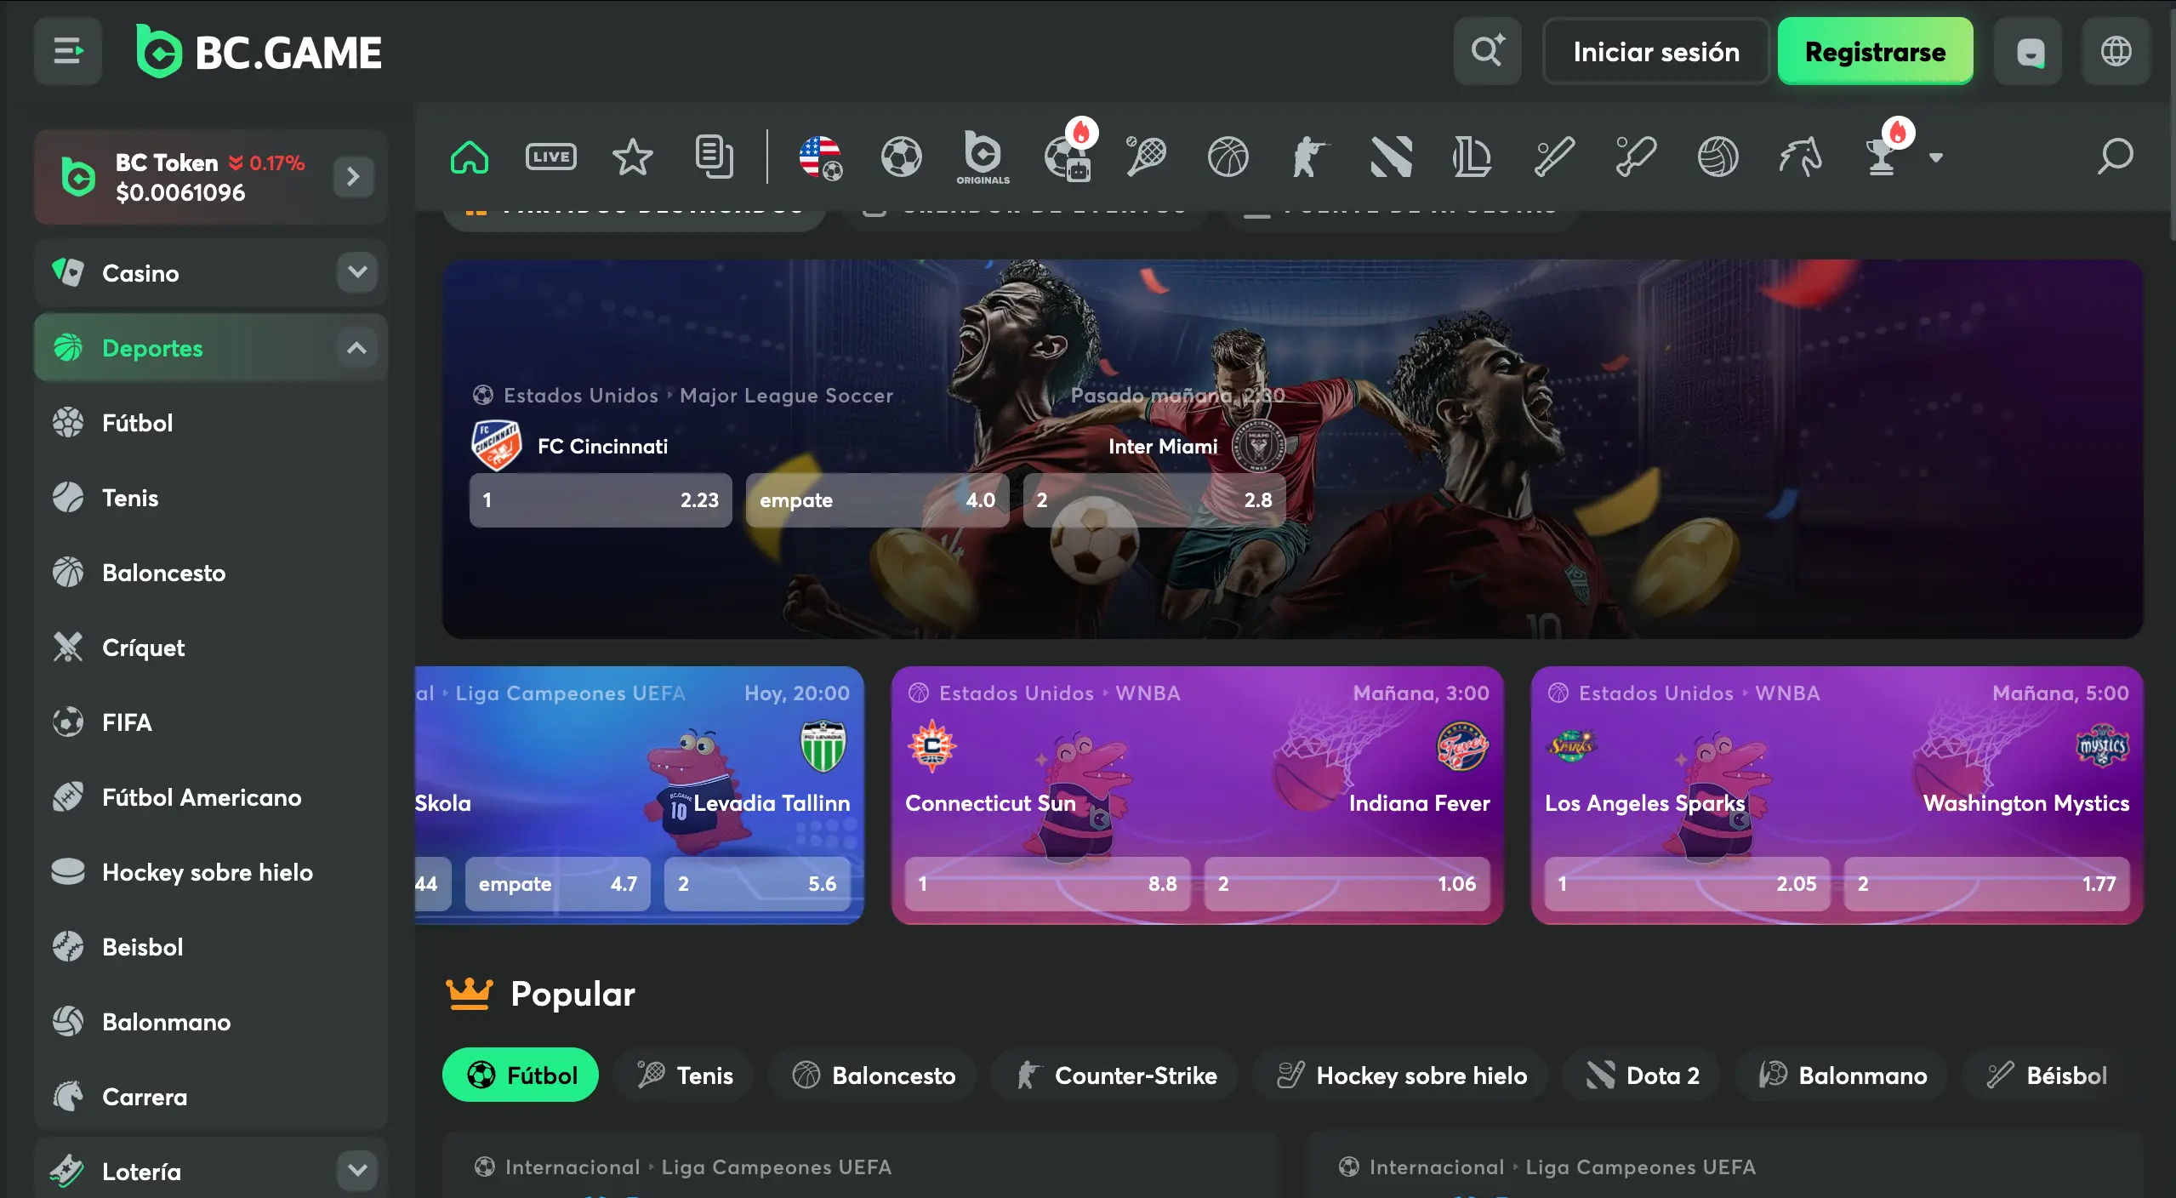Viewport: 2176px width, 1198px height.
Task: Bet on FC Cincinnati at 2.23
Action: coord(601,500)
